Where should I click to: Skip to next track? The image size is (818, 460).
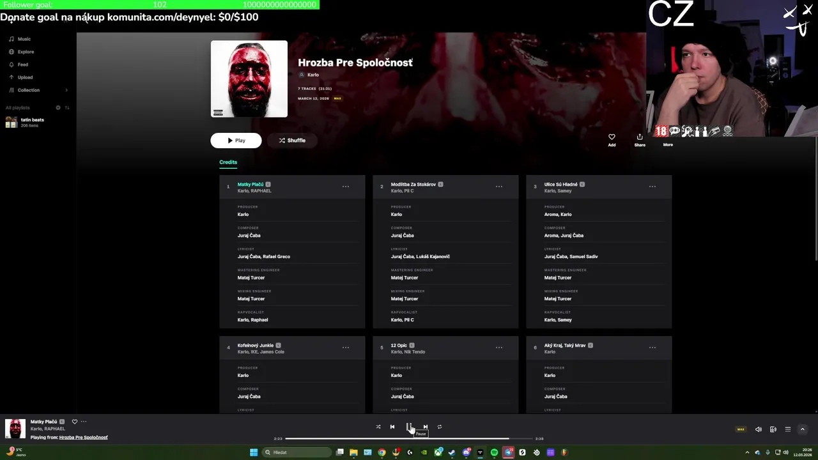(x=426, y=427)
